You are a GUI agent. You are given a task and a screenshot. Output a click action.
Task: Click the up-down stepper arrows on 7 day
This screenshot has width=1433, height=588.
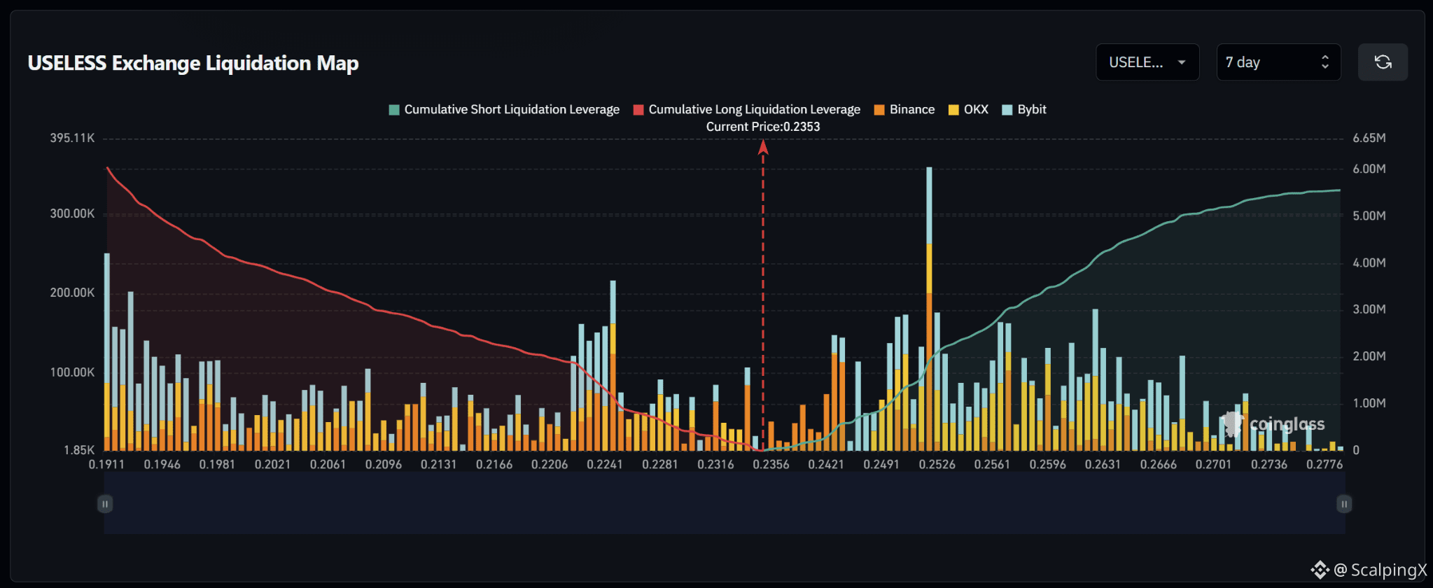(x=1324, y=62)
